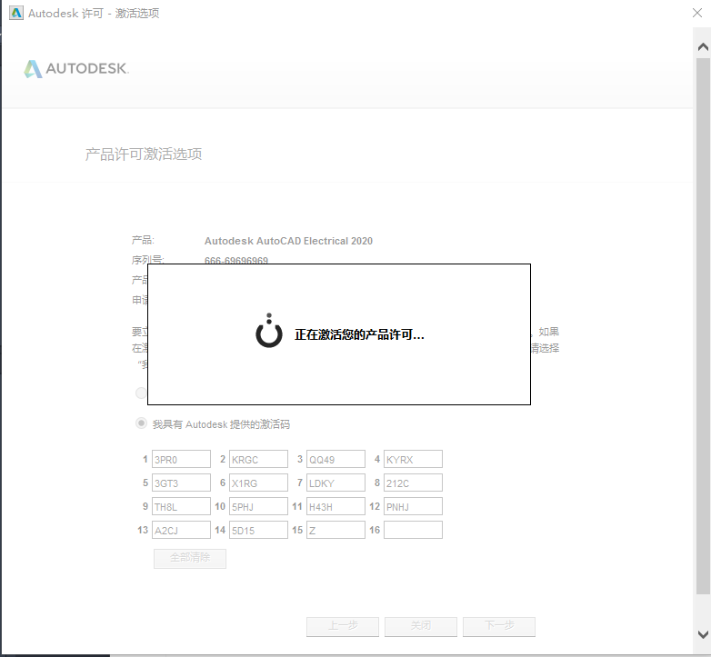The width and height of the screenshot is (711, 657).
Task: Click activation code field 13 containing A2CJ
Action: coord(181,530)
